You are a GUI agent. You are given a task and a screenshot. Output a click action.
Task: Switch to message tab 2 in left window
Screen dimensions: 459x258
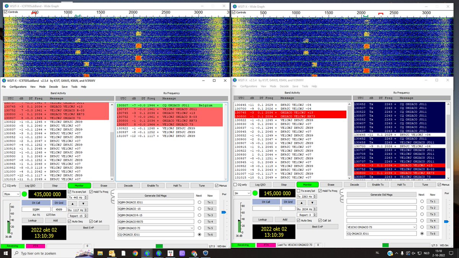(114, 201)
